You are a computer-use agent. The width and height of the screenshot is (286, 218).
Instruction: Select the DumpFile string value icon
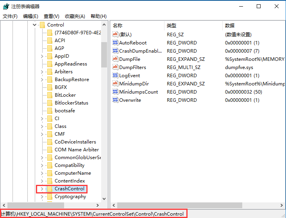coord(115,59)
